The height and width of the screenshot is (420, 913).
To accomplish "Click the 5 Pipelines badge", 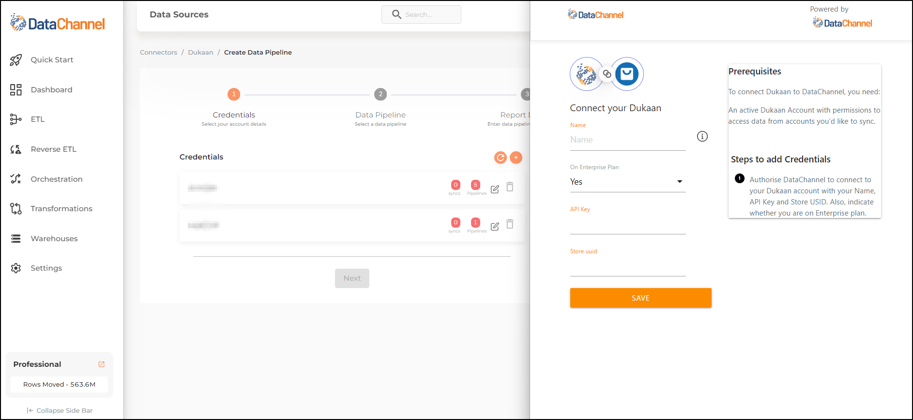I will [x=475, y=185].
